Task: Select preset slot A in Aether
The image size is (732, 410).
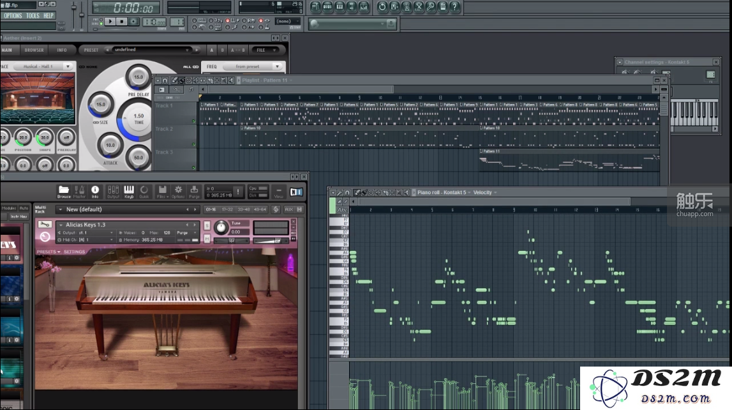Action: pos(211,50)
